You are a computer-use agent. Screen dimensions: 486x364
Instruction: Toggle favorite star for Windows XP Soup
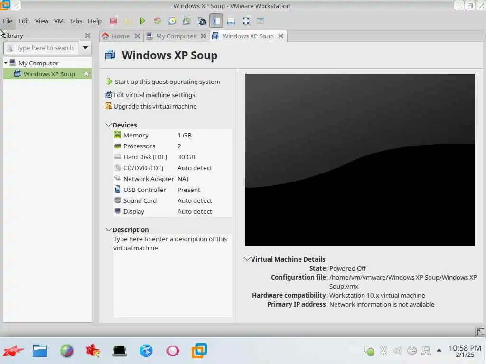(x=86, y=74)
